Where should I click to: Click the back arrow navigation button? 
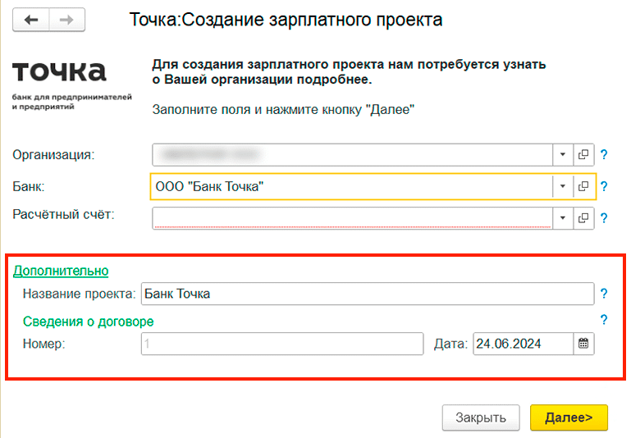coord(31,21)
